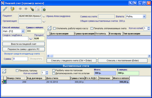Click the green pen edit icon
This screenshot has height=98, width=152.
(32, 9)
